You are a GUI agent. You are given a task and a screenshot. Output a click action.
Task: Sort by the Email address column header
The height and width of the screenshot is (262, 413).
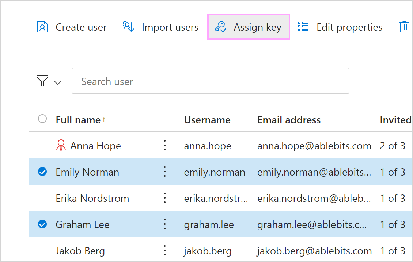coord(289,120)
